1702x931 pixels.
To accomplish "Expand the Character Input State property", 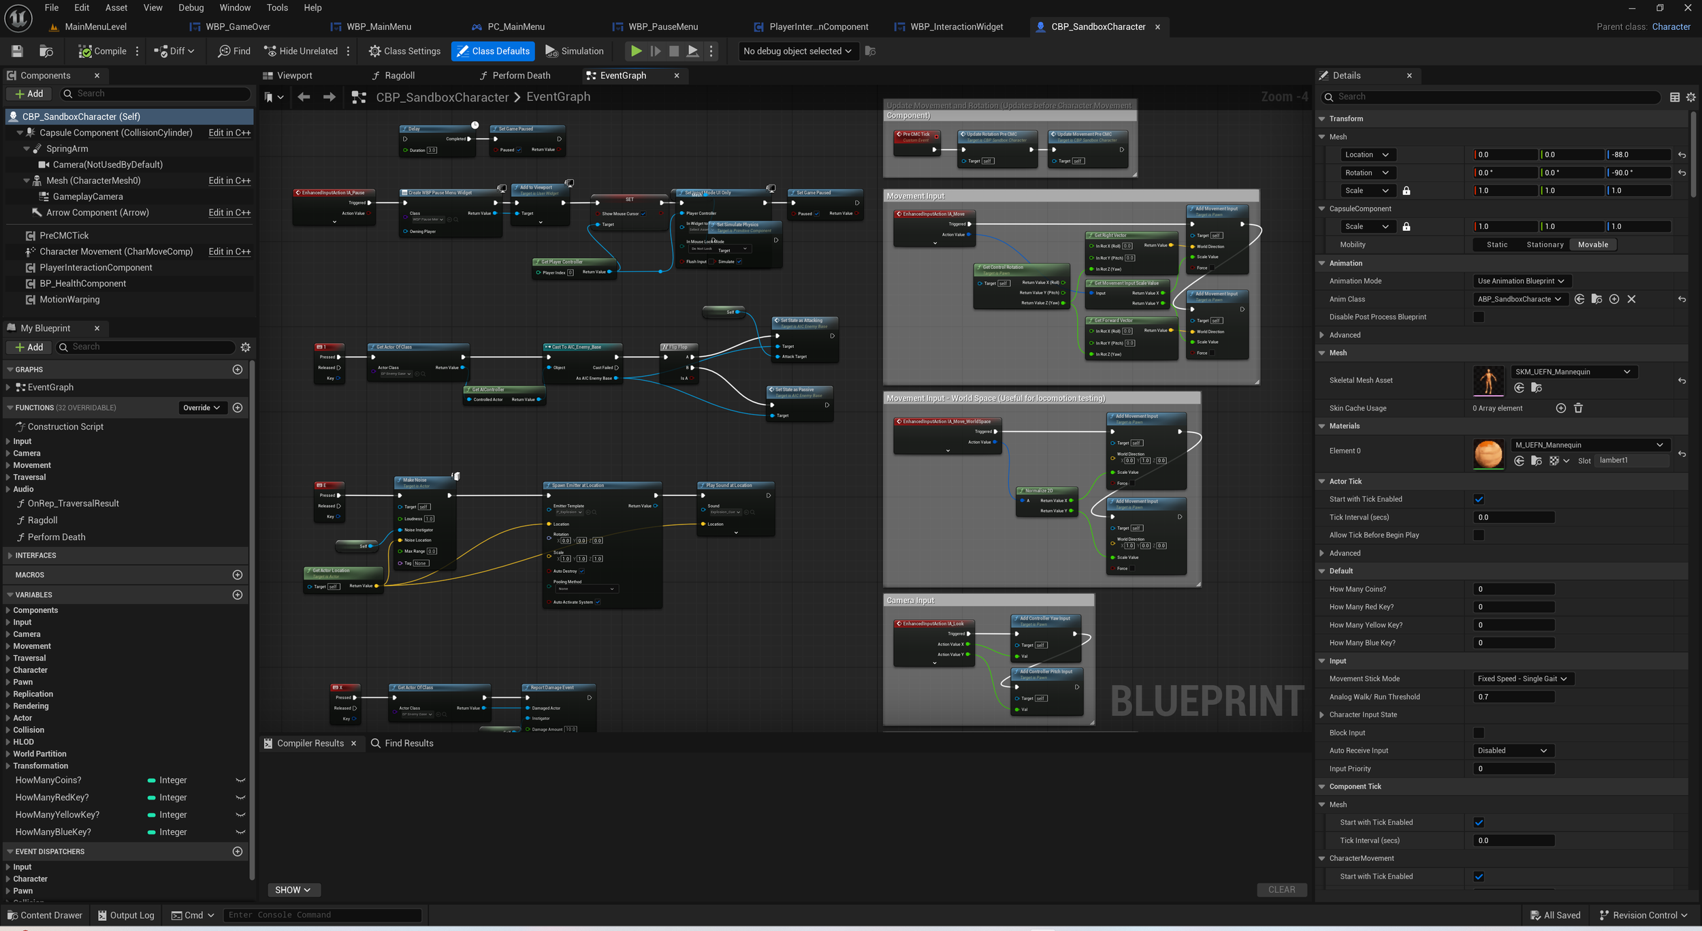I will coord(1322,715).
